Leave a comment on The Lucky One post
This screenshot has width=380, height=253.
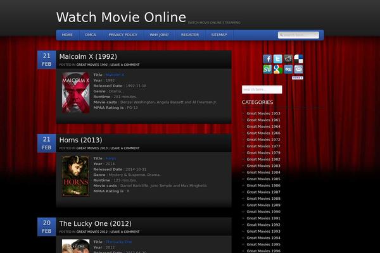[x=125, y=231]
